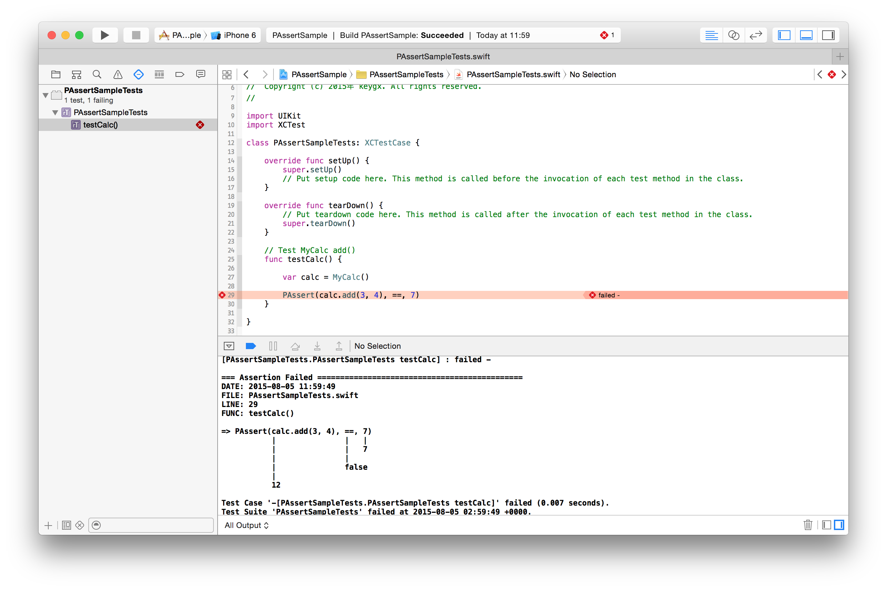Select PAssertSampleTests folder in jump bar
This screenshot has width=887, height=590.
tap(401, 74)
